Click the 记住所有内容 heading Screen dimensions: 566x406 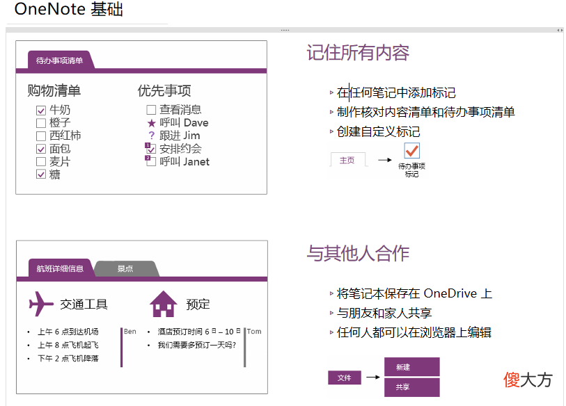[x=358, y=53]
